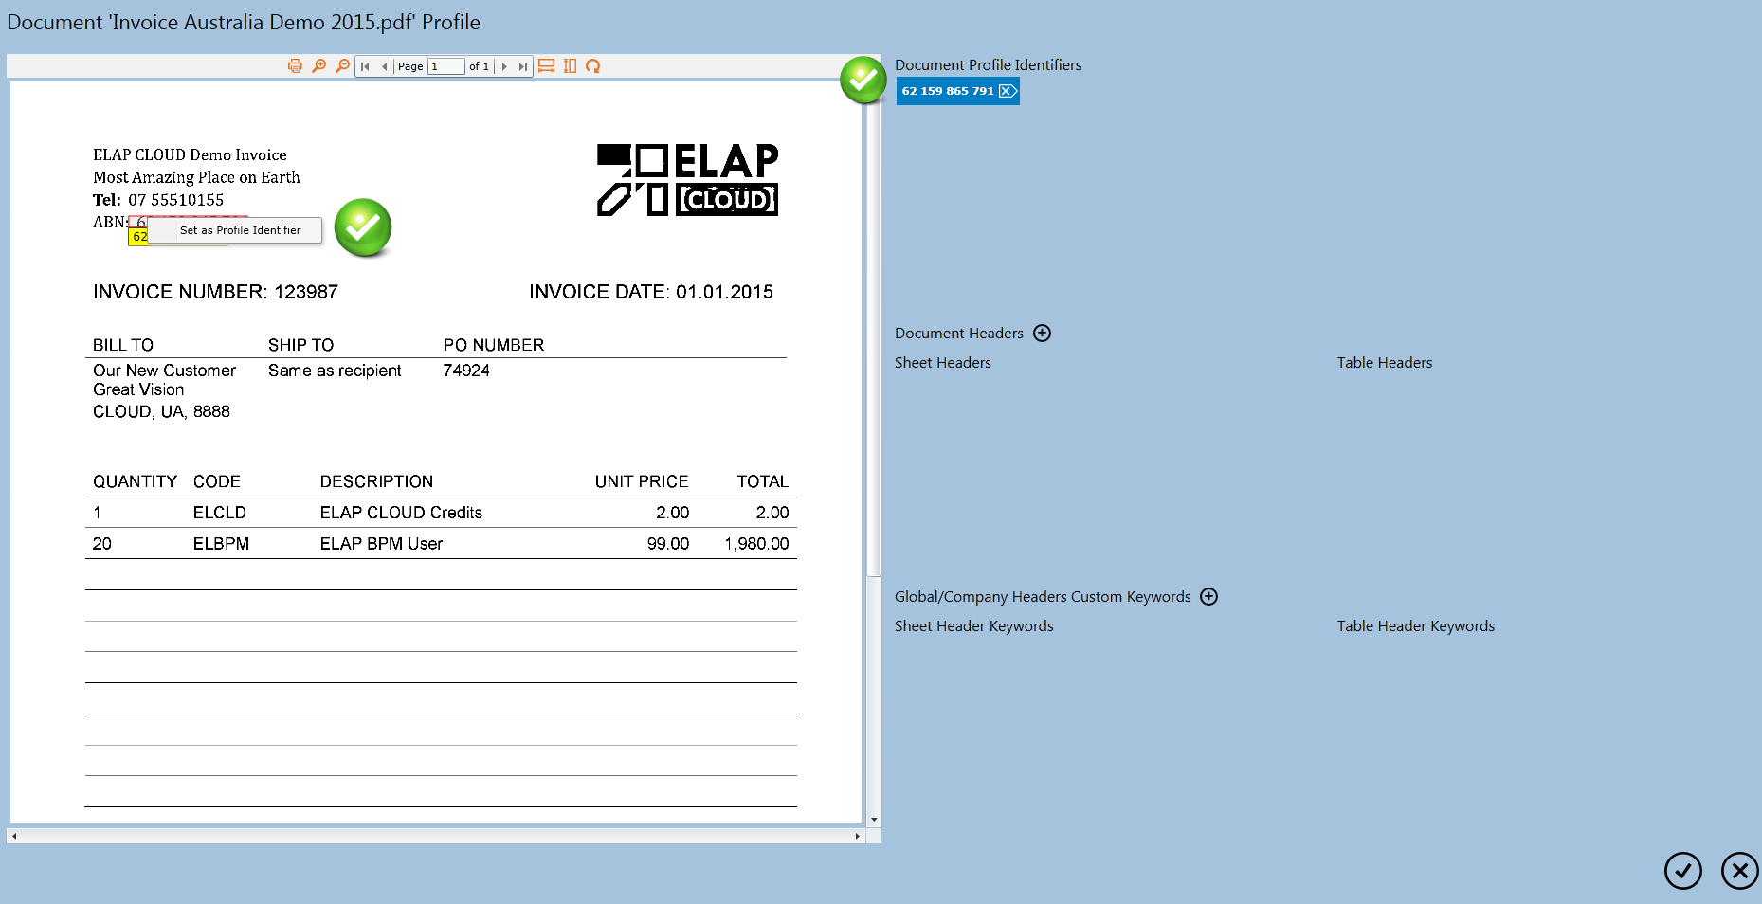The height and width of the screenshot is (904, 1762).
Task: Click the vertical scrollbar down arrow
Action: click(x=874, y=820)
